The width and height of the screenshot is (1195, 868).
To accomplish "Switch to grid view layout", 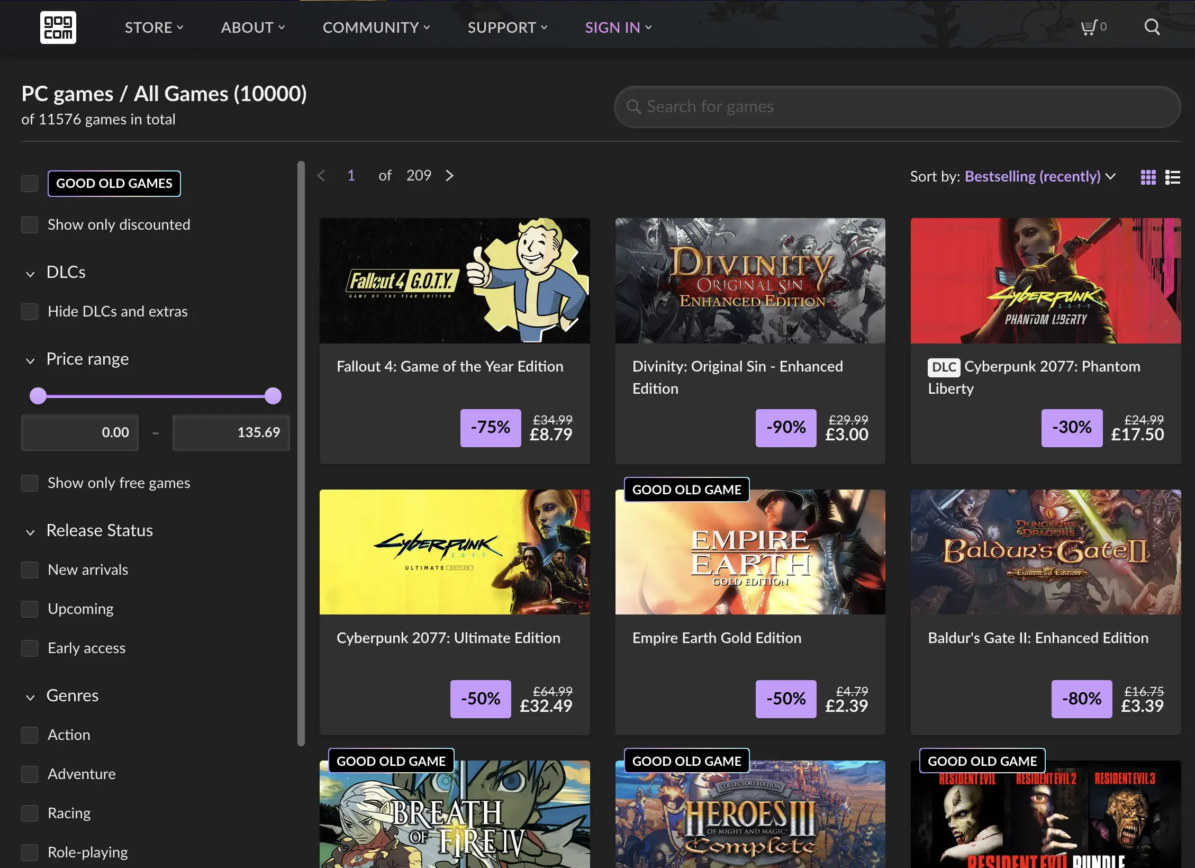I will 1147,177.
